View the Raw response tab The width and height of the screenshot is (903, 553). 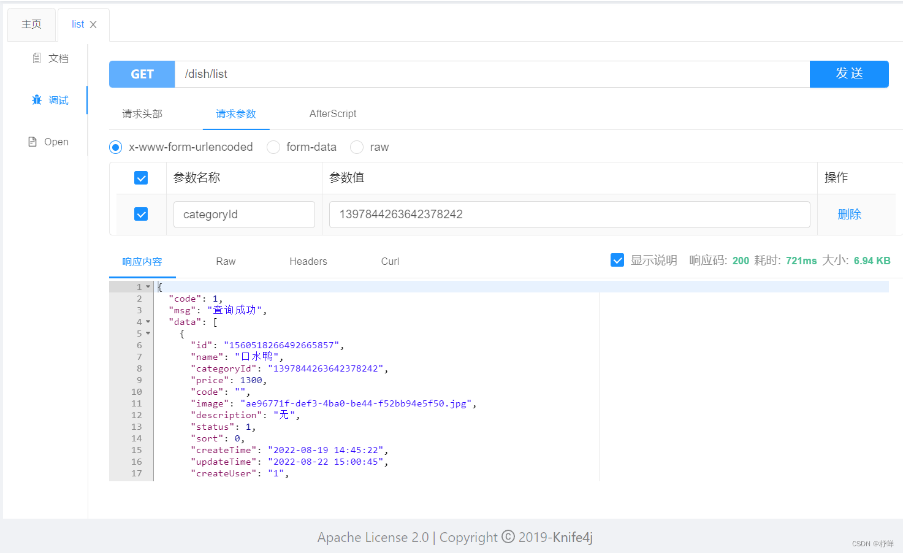click(226, 262)
